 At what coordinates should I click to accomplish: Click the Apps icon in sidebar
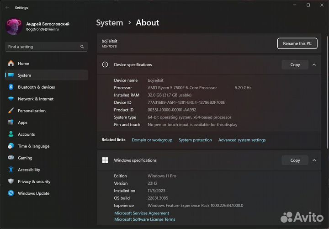[x=11, y=122]
